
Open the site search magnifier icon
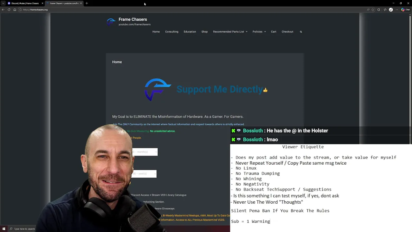pyautogui.click(x=301, y=32)
